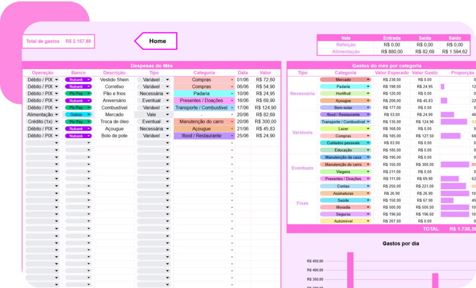Viewport: 476px width, 288px height.
Task: Open Lazer chip in category summary
Action: click(345, 129)
